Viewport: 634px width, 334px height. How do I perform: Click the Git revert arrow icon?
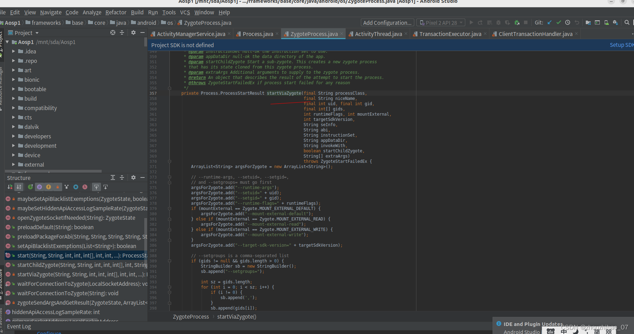click(577, 23)
